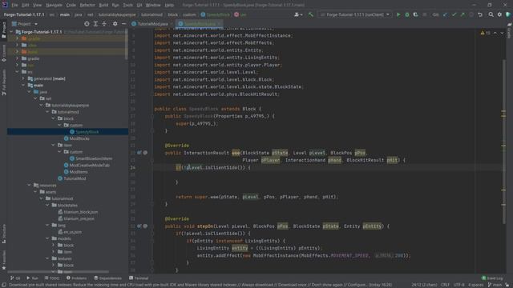Select TutorialMod class in project tree

71,178
